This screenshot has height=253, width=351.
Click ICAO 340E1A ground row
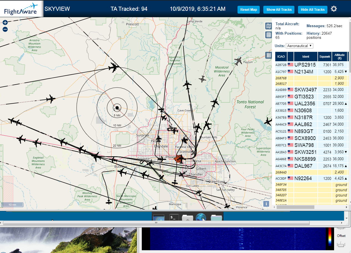click(312, 201)
